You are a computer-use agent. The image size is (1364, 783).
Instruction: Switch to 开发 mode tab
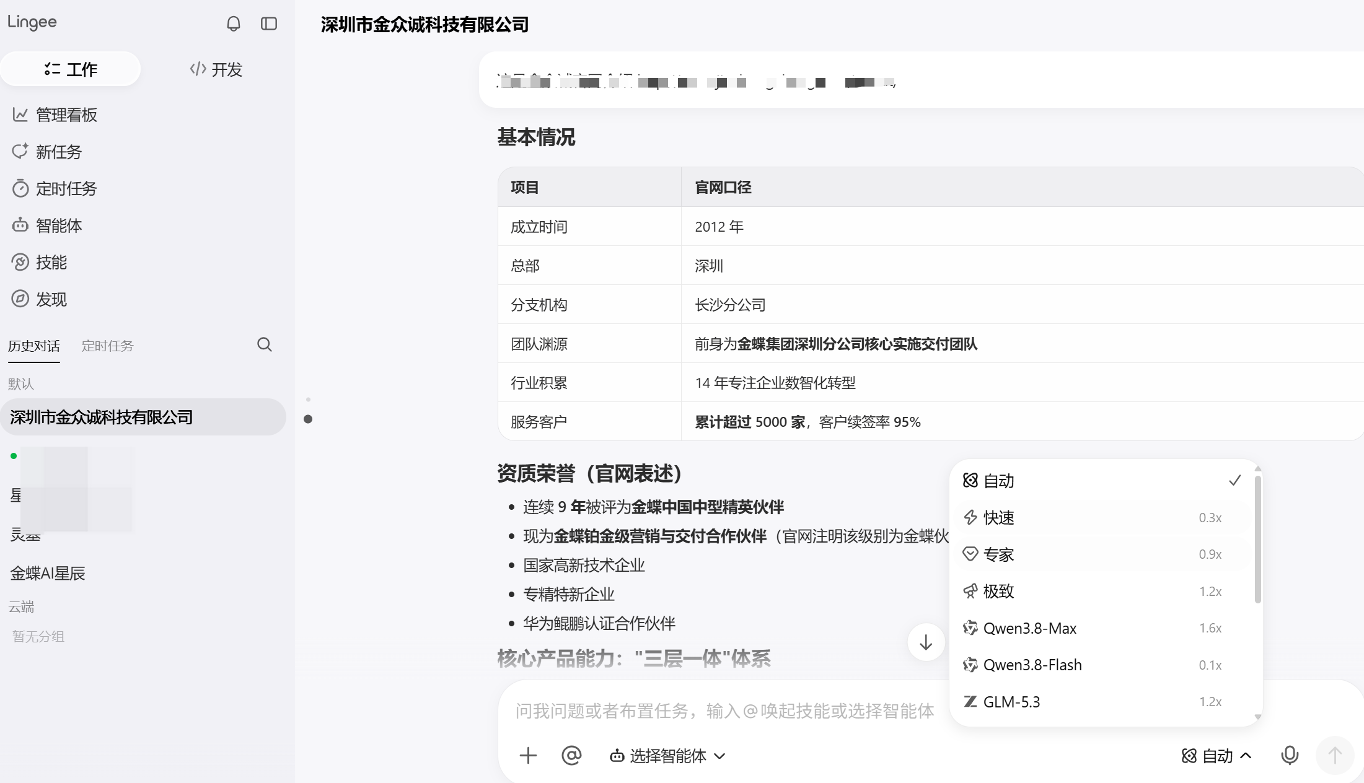(216, 69)
